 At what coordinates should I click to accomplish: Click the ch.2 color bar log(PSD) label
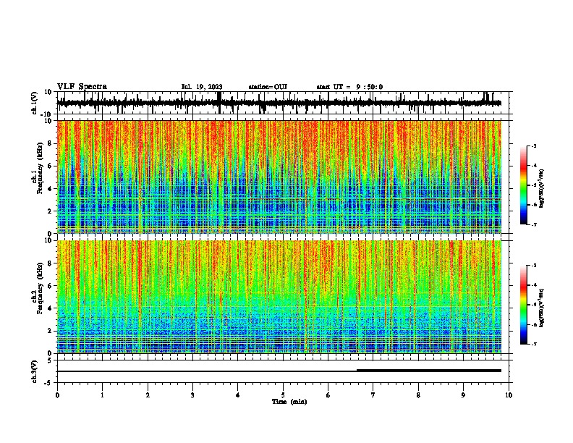click(541, 308)
